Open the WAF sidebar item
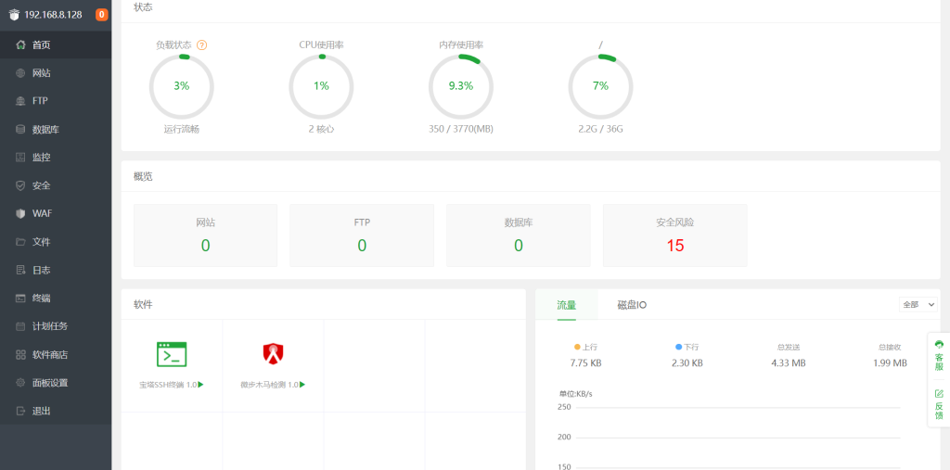 click(x=42, y=213)
